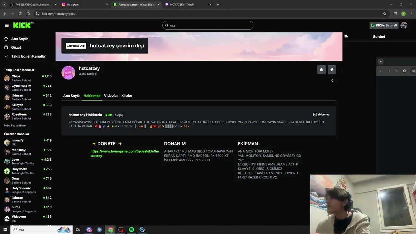This screenshot has height=234, width=416.
Task: Open Chrome from the taskbar
Action: click(x=110, y=230)
